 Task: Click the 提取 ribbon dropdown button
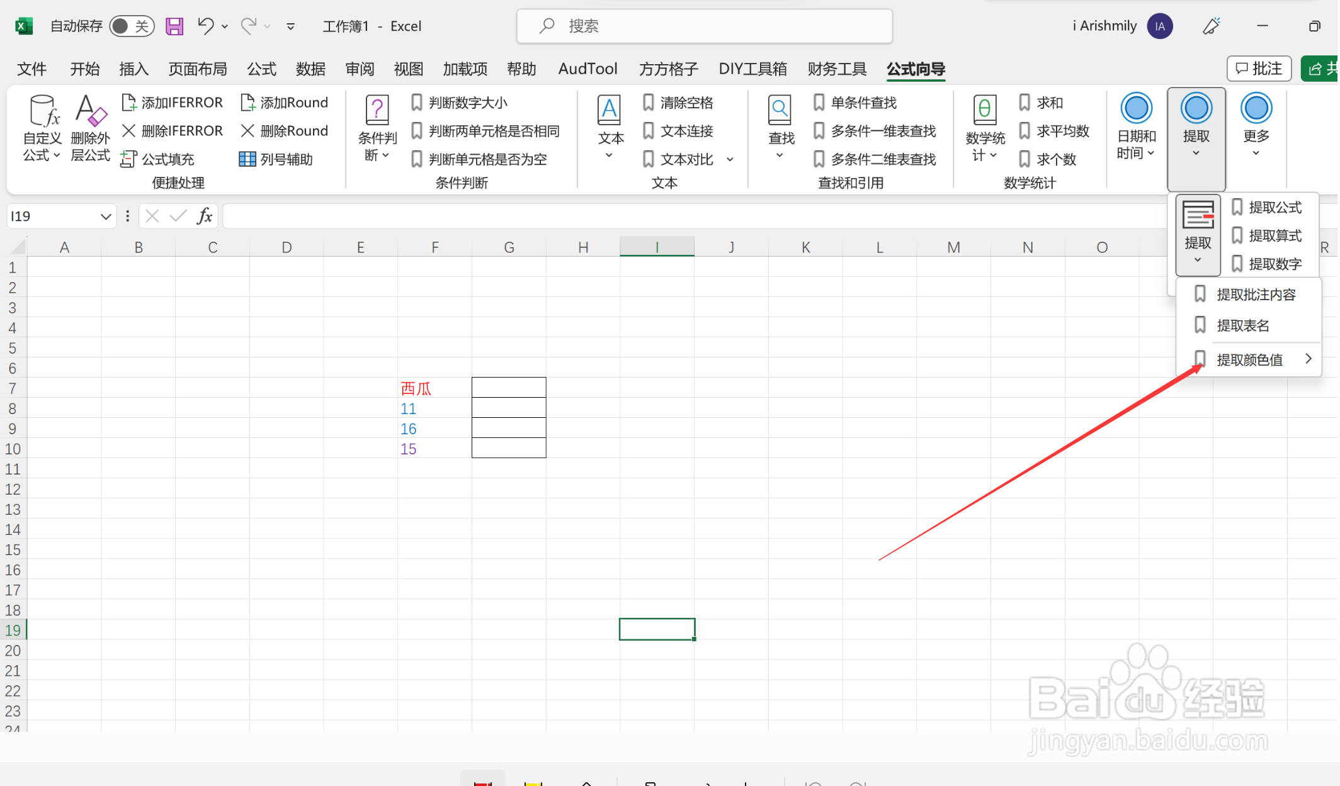[1196, 138]
